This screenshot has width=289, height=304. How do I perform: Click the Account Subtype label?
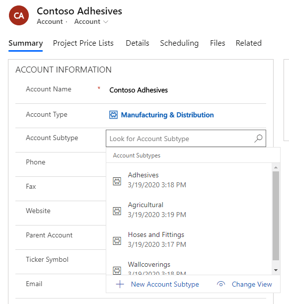point(52,138)
